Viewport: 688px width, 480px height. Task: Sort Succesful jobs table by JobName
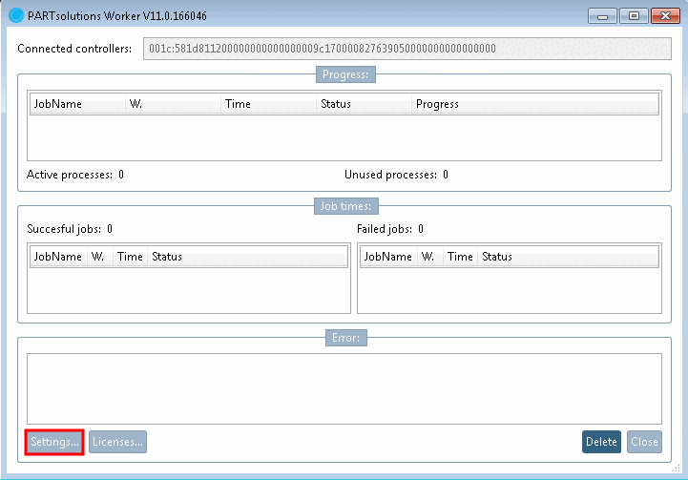(x=59, y=257)
